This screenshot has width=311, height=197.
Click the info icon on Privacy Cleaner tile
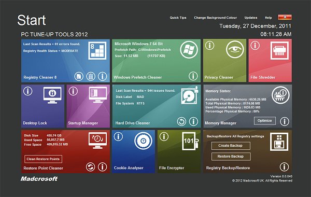coord(209,46)
